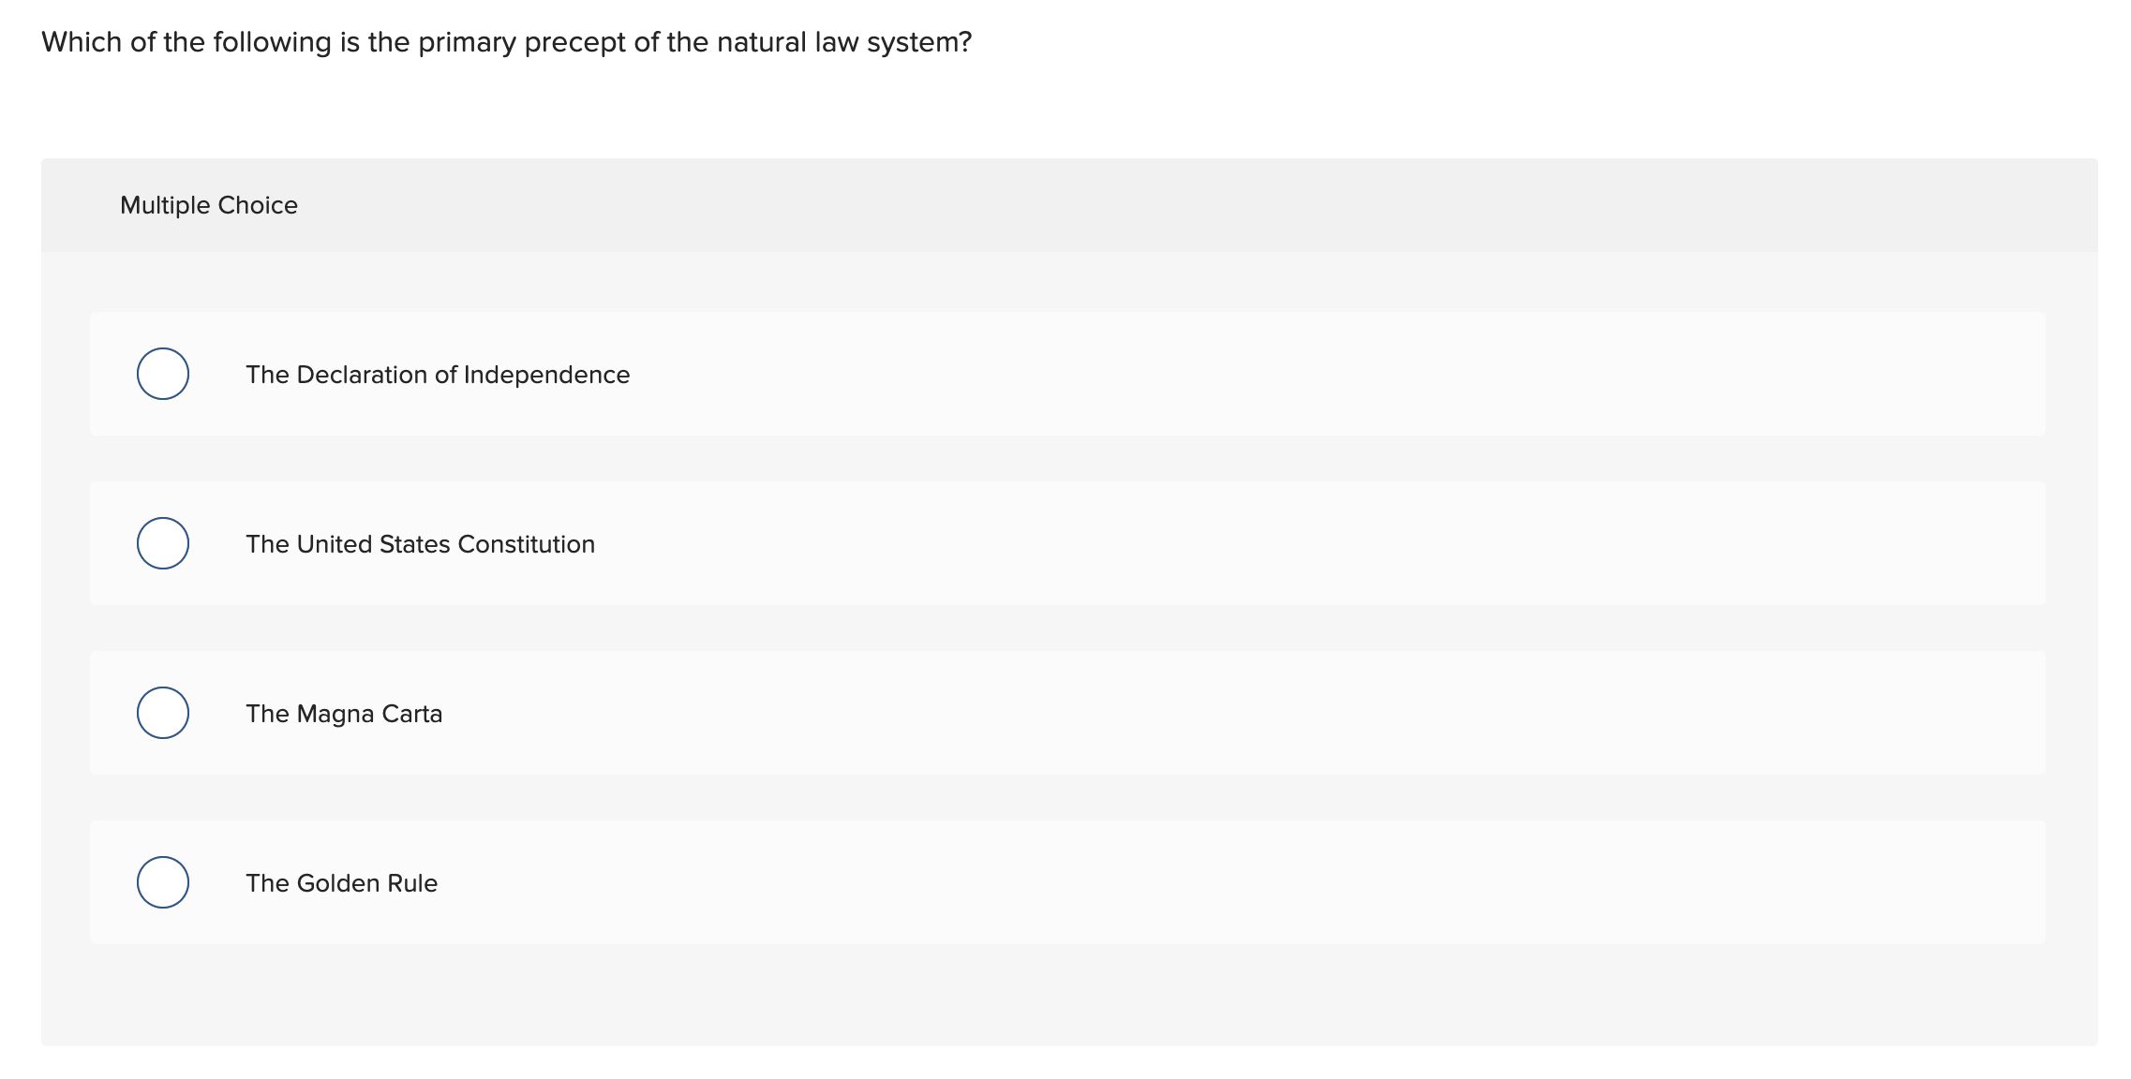Mark the Golden Rule as your answer
This screenshot has width=2131, height=1079.
(162, 881)
